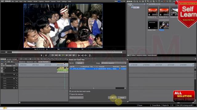Image resolution: width=197 pixels, height=110 pixels.
Task: Toggle 'Link only files that match exactly' checkbox
Action: 70,91
